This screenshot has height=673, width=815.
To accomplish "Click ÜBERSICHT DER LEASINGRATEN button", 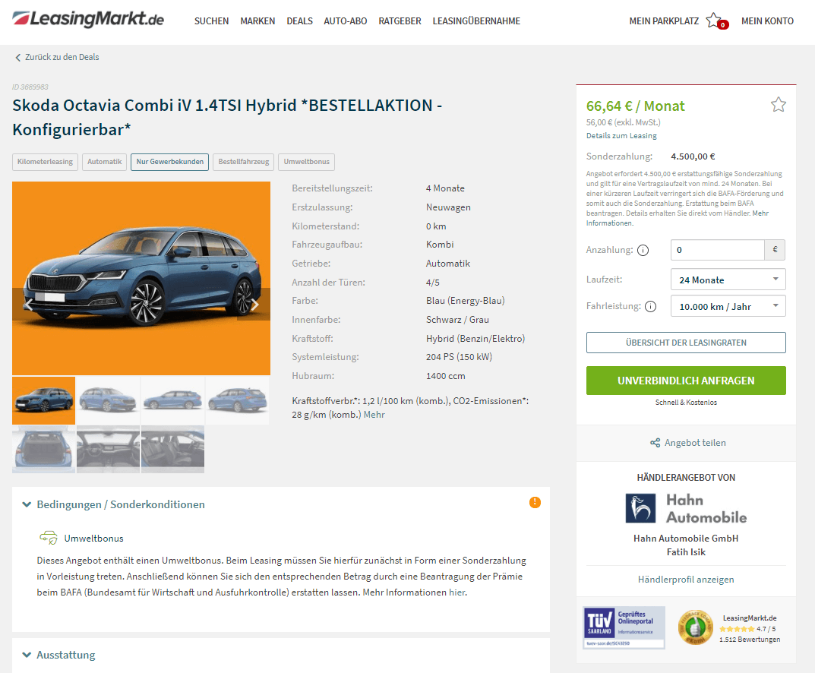I will coord(686,343).
